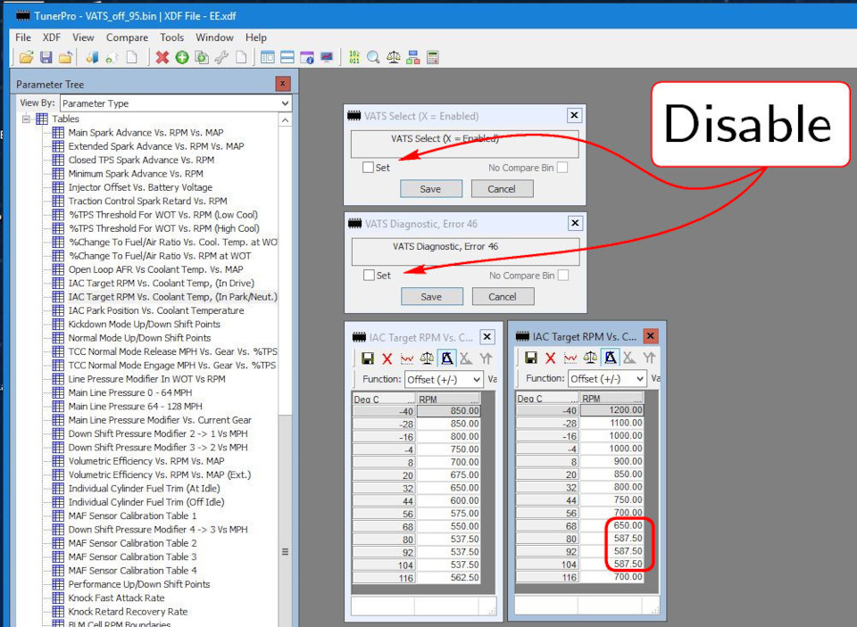Click the stacked blue bars icon in toolbar
This screenshot has width=857, height=627.
click(x=287, y=57)
